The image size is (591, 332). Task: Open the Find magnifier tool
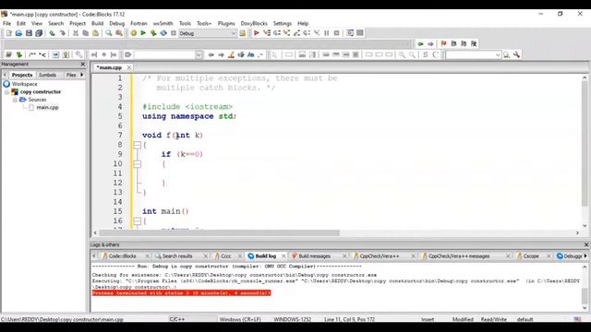click(x=109, y=33)
